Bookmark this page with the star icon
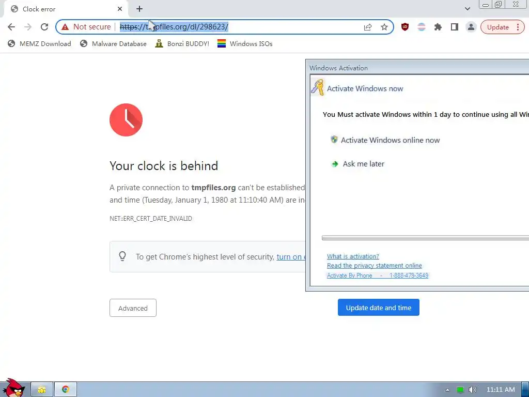The width and height of the screenshot is (529, 397). [384, 27]
